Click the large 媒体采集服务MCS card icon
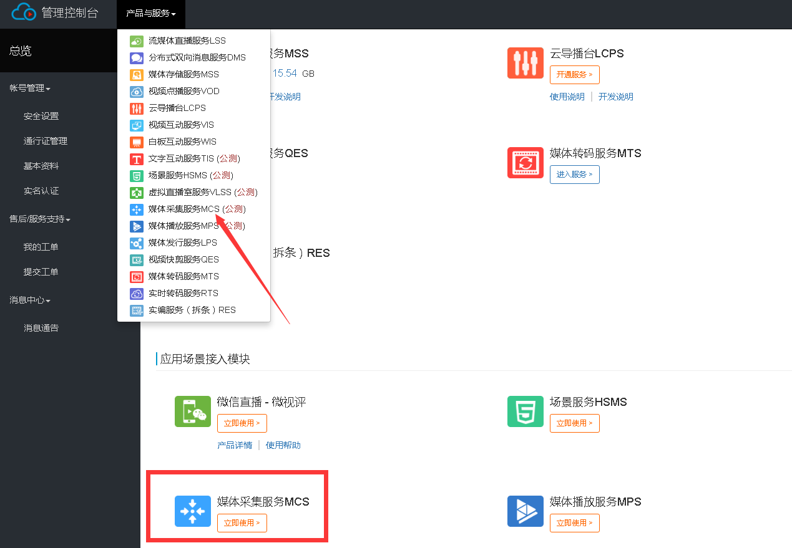This screenshot has width=792, height=548. [193, 511]
